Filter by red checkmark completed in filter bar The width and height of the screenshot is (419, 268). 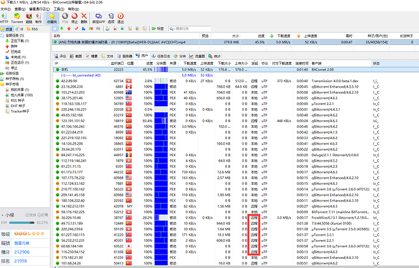point(77,29)
